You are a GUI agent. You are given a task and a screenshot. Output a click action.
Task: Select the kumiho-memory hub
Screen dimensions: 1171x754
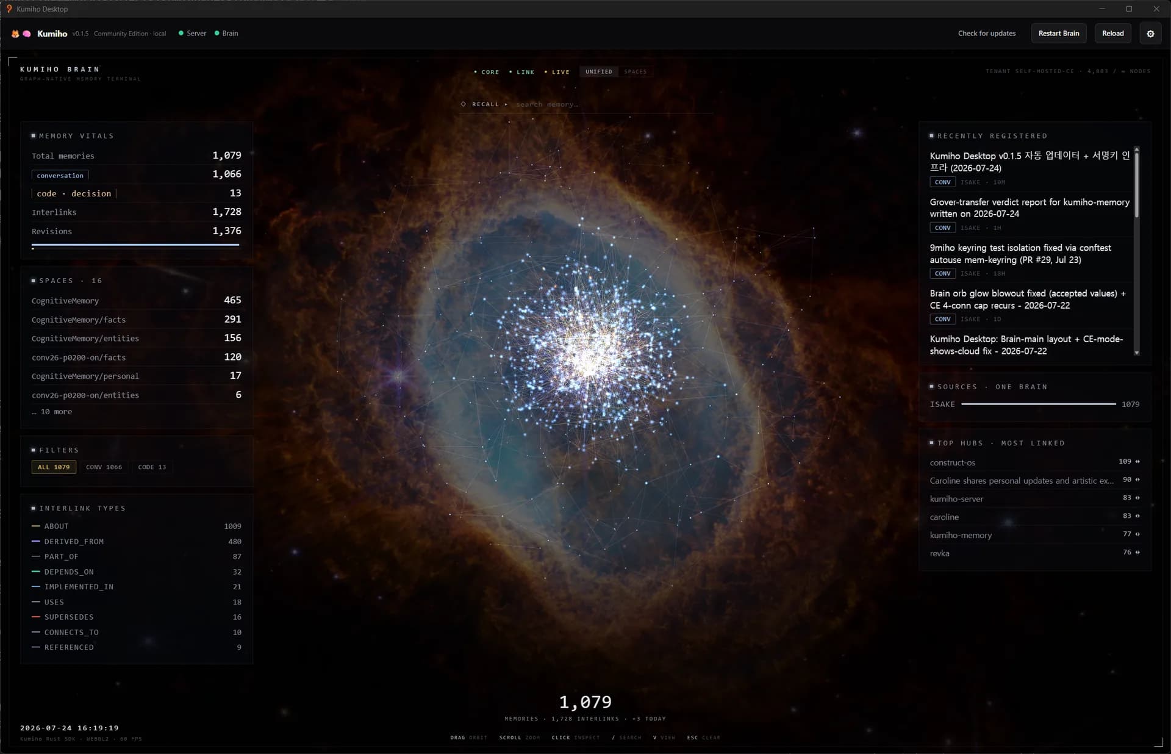[1034, 535]
